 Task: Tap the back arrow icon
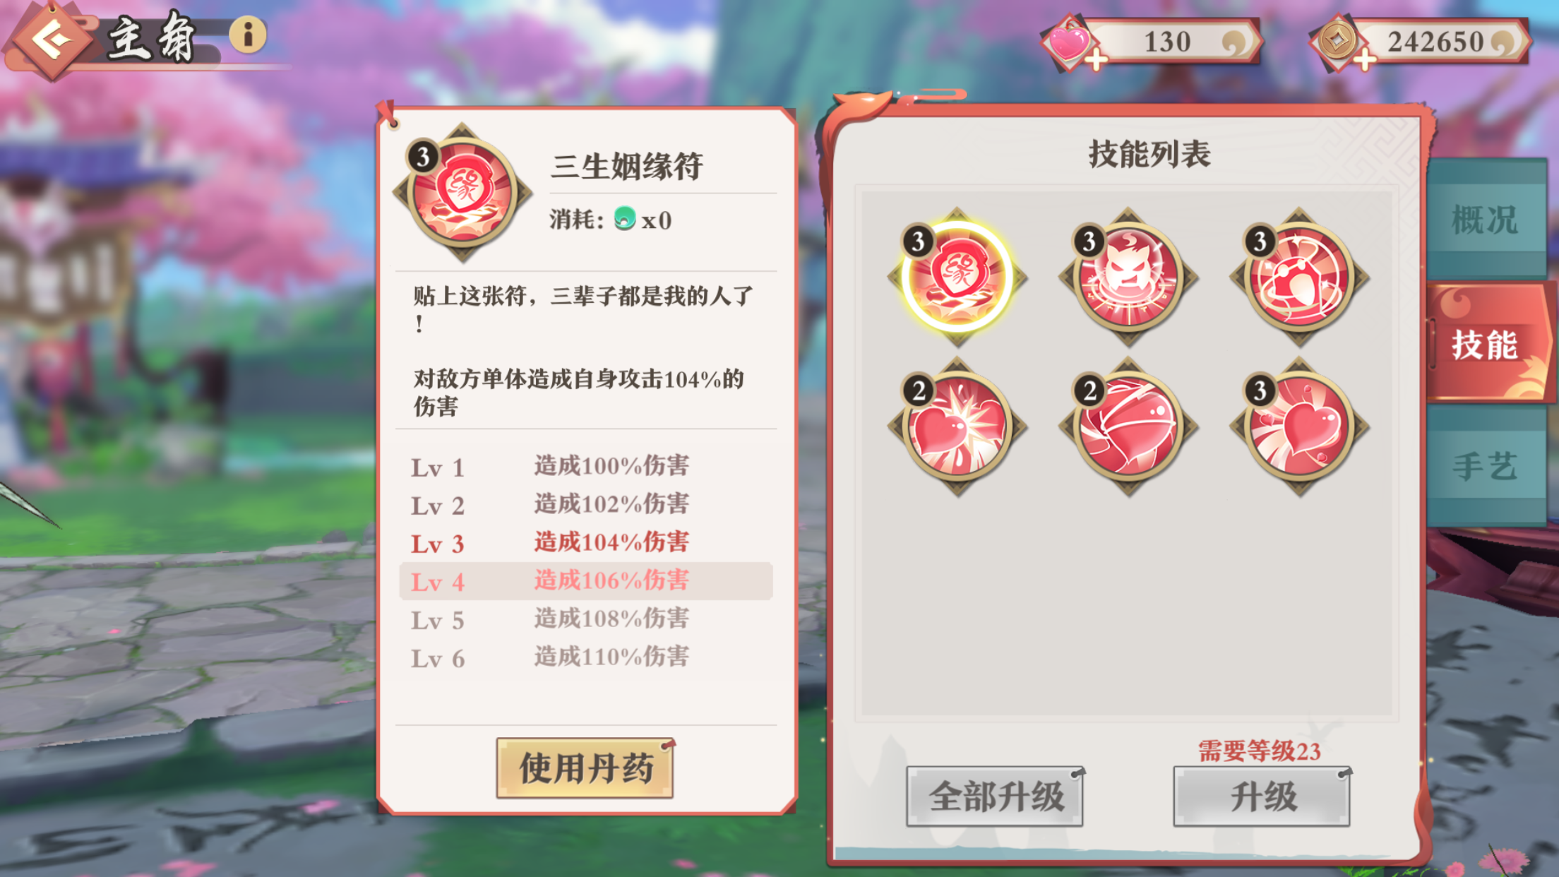pyautogui.click(x=51, y=40)
